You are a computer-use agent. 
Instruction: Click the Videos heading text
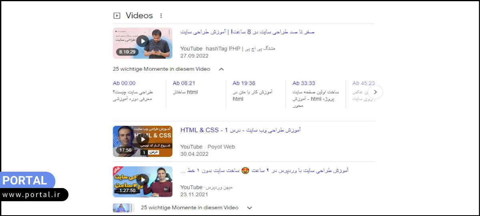[139, 16]
